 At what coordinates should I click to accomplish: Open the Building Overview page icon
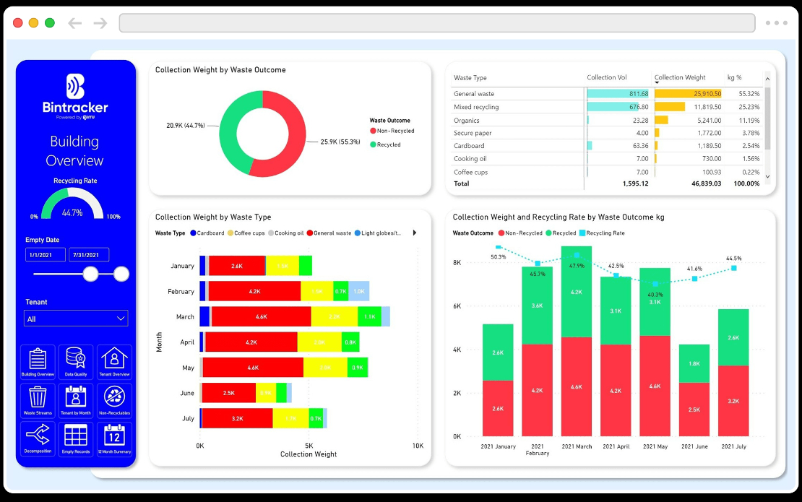[x=38, y=362]
